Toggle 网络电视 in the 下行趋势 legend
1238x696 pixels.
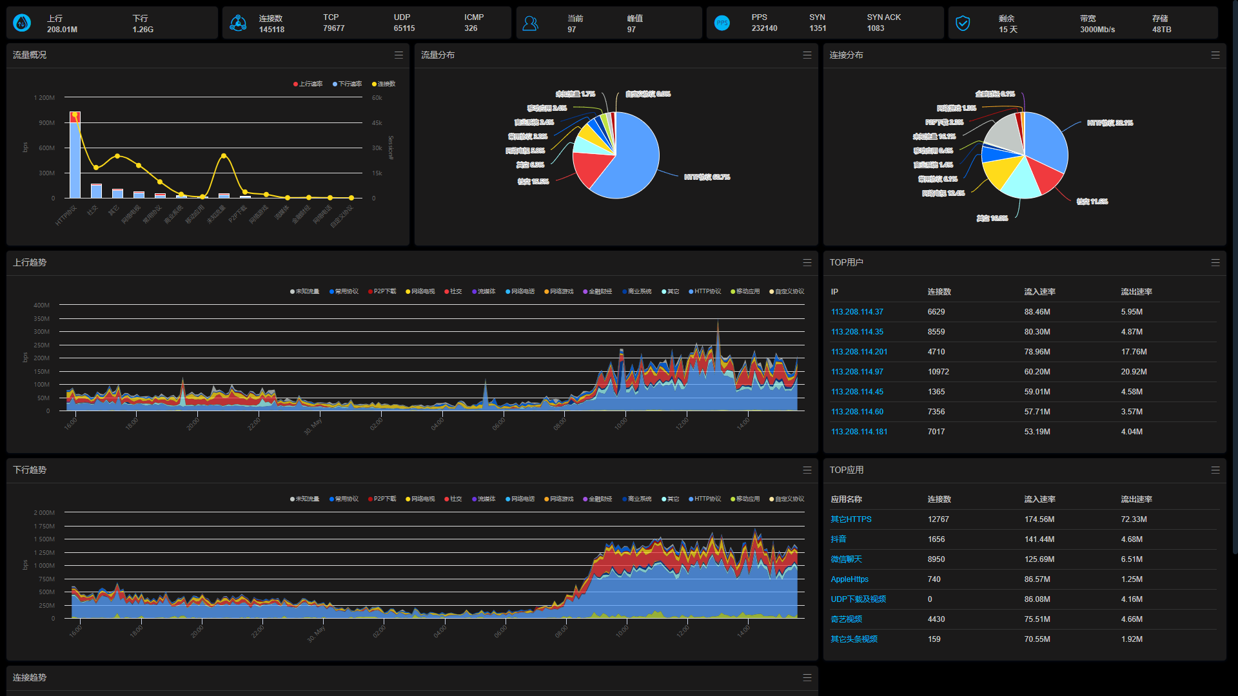point(420,499)
